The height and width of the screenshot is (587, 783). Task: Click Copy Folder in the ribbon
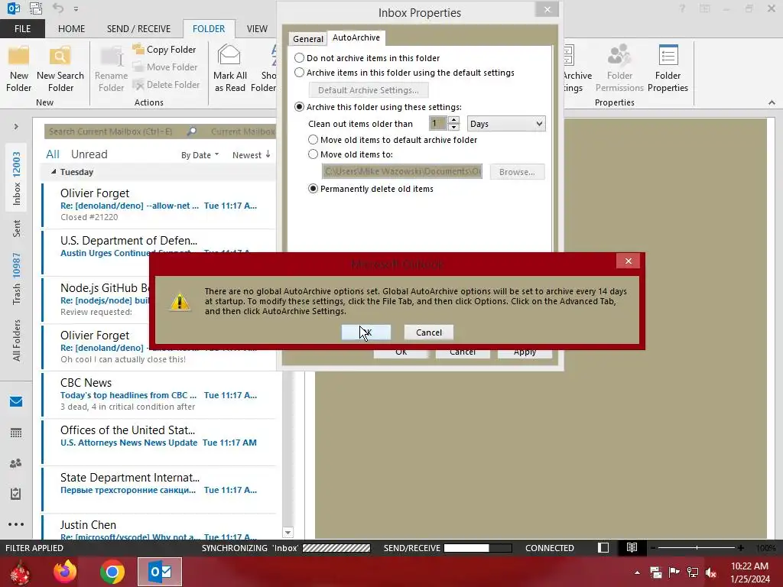(164, 50)
